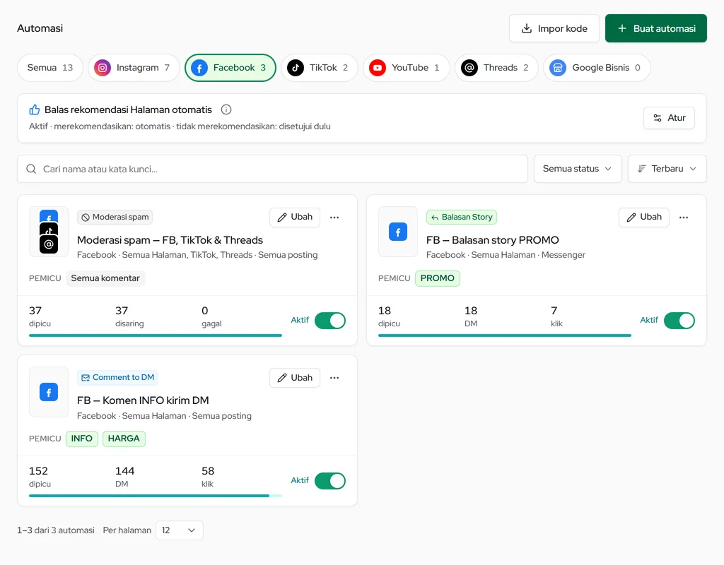This screenshot has height=565, width=724.
Task: Click the Instagram logo in filter tabs
Action: pos(103,68)
